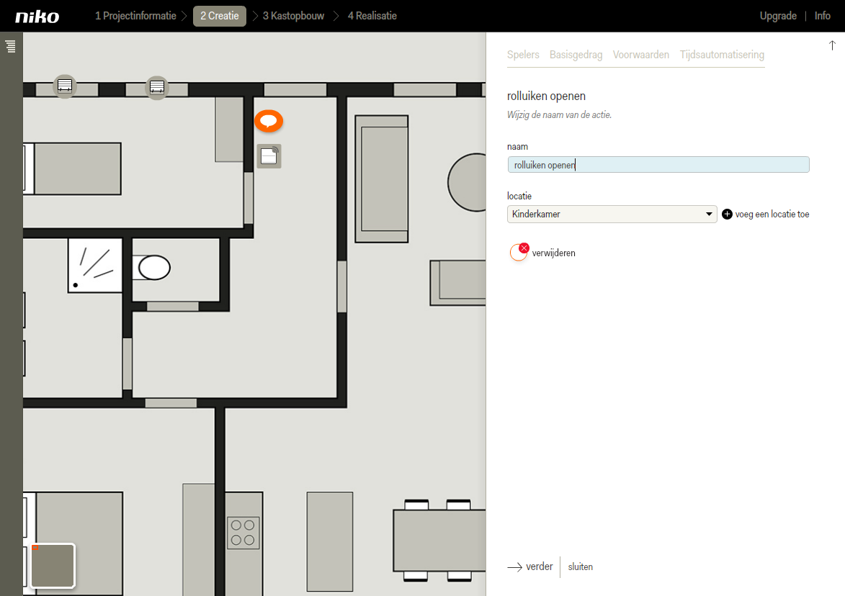845x596 pixels.
Task: Click the naam field label
Action: tap(517, 146)
